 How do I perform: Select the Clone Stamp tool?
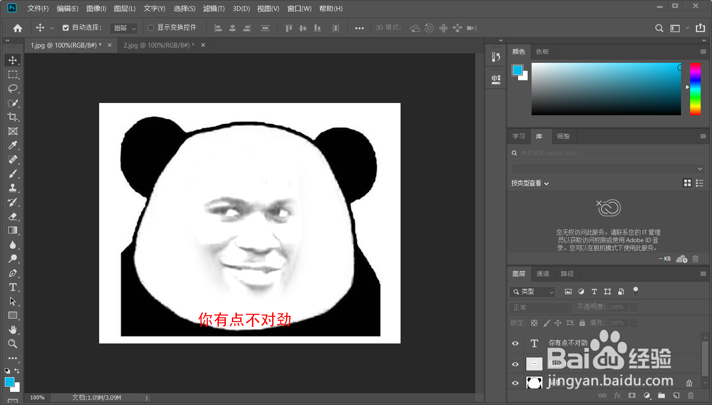[x=13, y=188]
